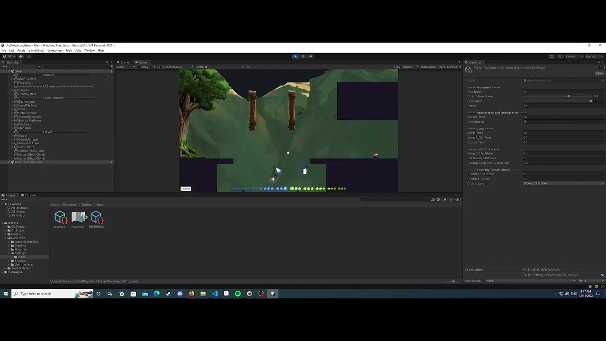The width and height of the screenshot is (606, 341).
Task: Open the Undo History icon
Action: pos(552,56)
